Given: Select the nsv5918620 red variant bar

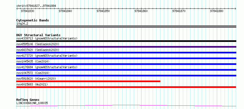Looking at the screenshot, I should click(x=88, y=81).
